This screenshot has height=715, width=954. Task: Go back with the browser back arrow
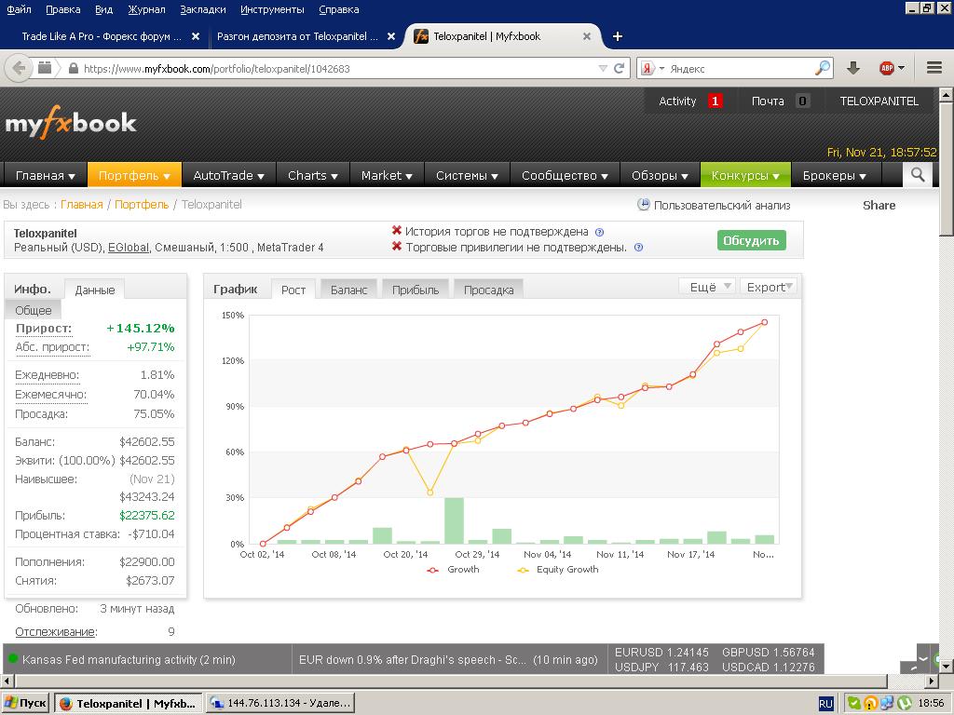tap(19, 68)
